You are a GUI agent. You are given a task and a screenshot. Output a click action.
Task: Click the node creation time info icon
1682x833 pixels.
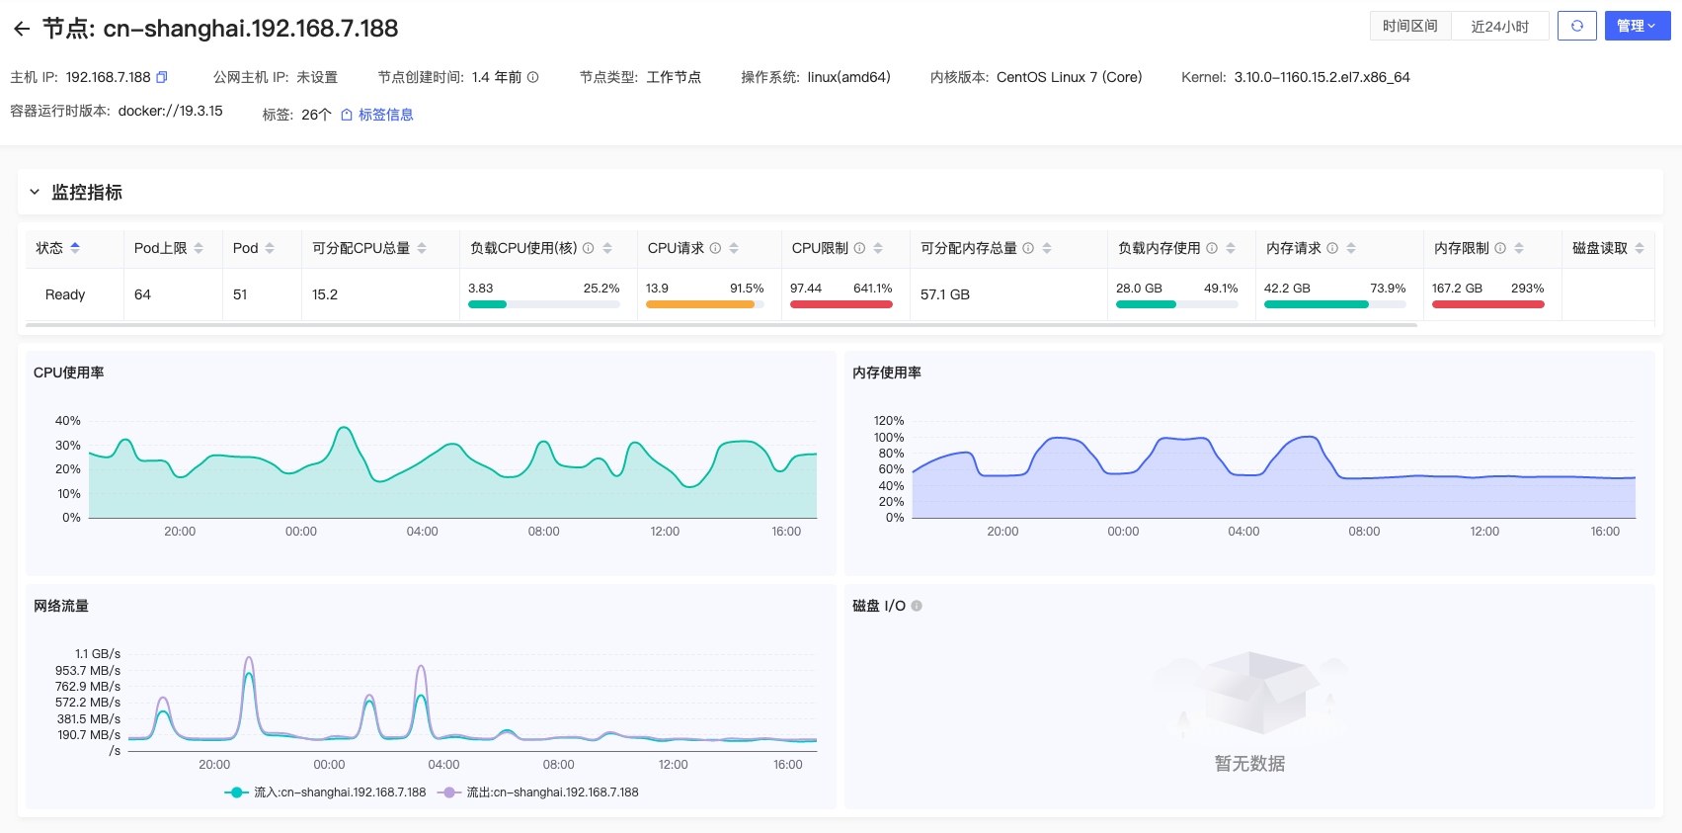(533, 77)
